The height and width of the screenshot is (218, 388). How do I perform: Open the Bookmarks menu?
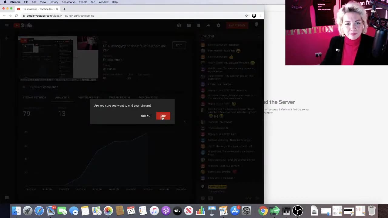click(69, 2)
